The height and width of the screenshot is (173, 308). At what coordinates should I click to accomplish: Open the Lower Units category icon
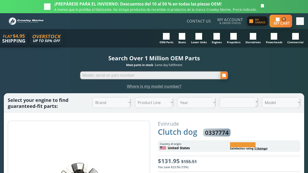coord(199,36)
